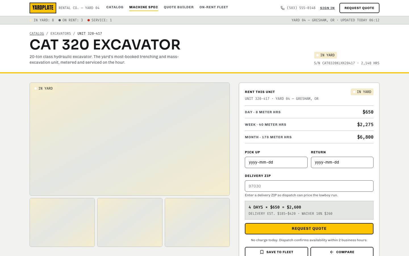Image resolution: width=409 pixels, height=256 pixels.
Task: Click the arrow icon in Compare button
Action: coord(331,252)
